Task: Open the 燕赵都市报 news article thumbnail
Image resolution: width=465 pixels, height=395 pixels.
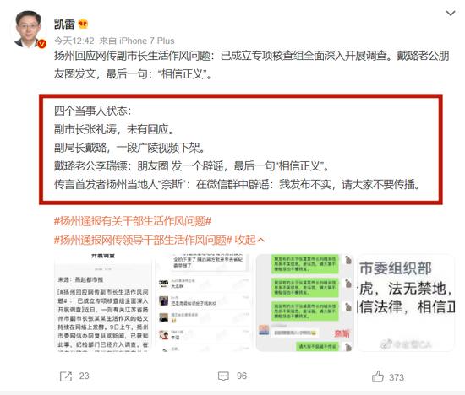Action: pyautogui.click(x=102, y=303)
